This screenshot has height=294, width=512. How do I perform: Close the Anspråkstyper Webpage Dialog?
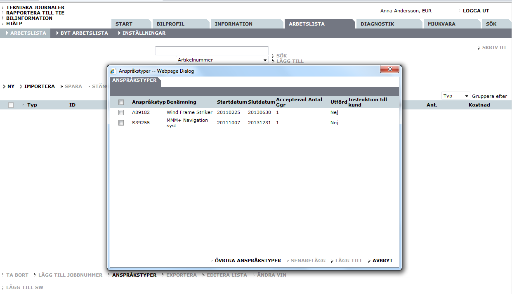click(x=389, y=69)
